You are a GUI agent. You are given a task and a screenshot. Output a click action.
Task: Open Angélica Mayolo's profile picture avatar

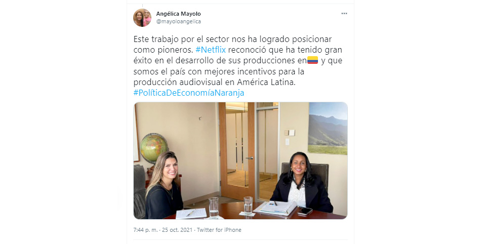point(142,18)
